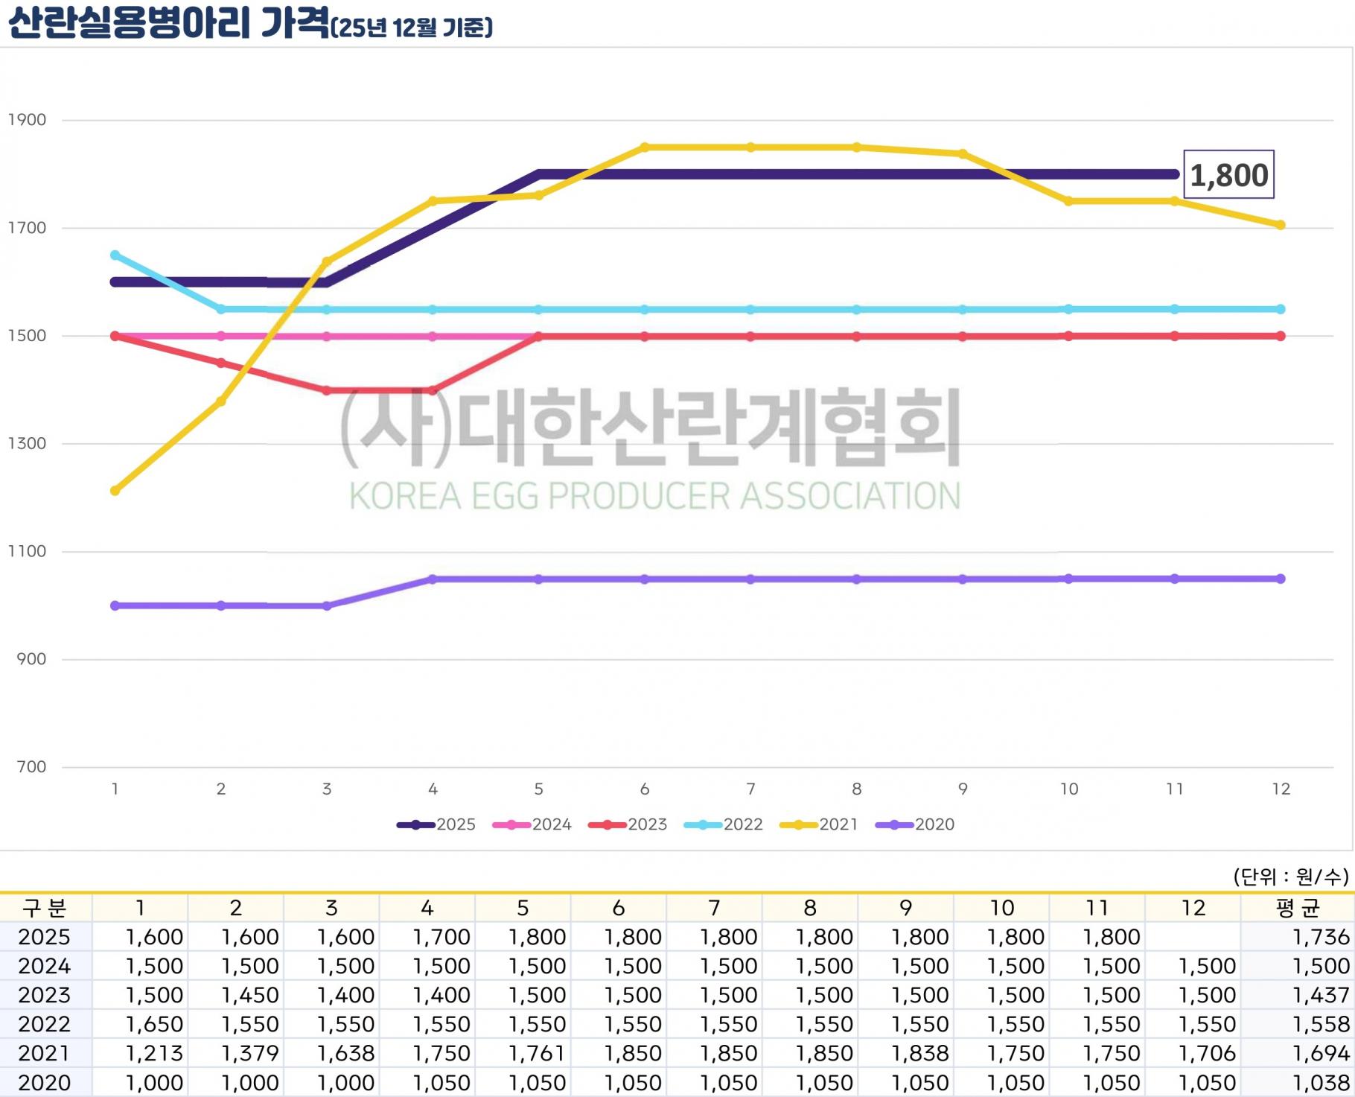Click the 1900 y-axis label
This screenshot has width=1355, height=1097.
pyautogui.click(x=28, y=120)
